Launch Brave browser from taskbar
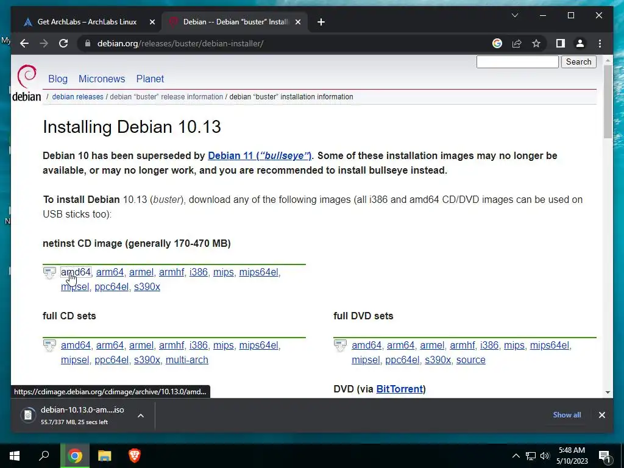Image resolution: width=624 pixels, height=468 pixels. point(135,456)
